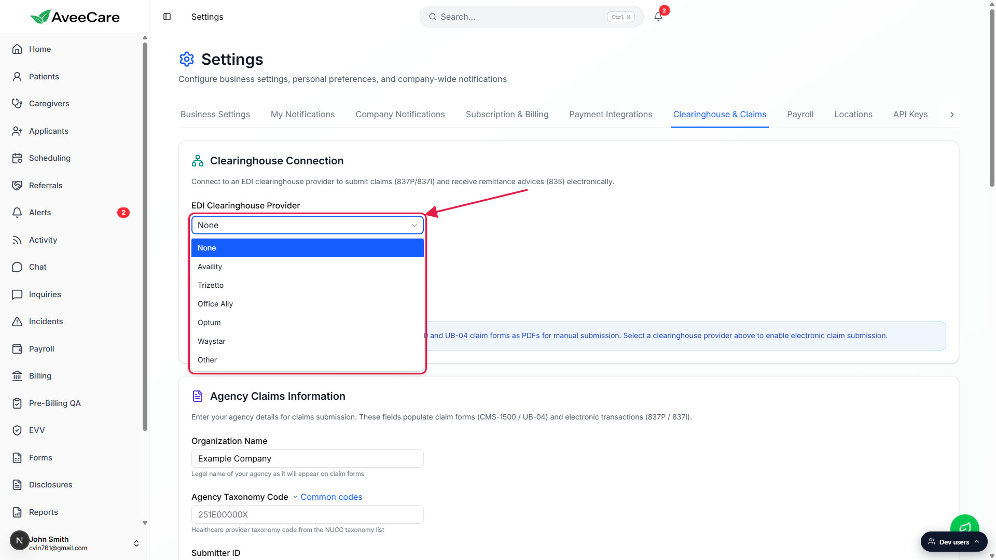
Task: Switch to My Notifications tab
Action: pos(302,114)
